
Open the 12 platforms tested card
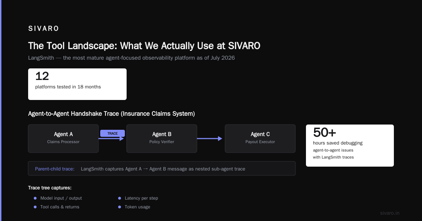click(x=77, y=84)
